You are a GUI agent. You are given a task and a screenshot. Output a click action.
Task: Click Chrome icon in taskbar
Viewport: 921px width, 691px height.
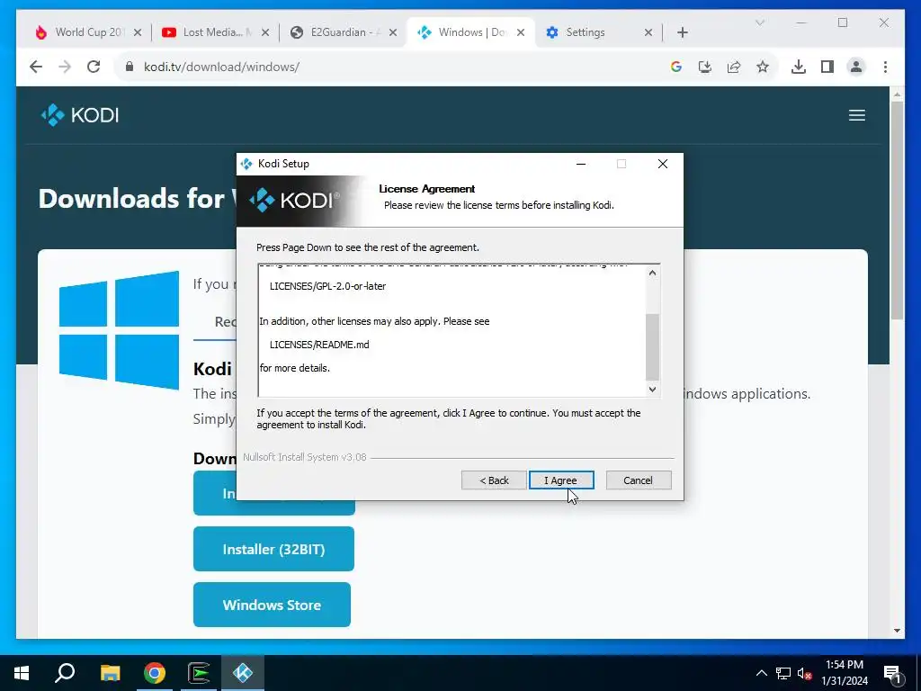tap(155, 673)
